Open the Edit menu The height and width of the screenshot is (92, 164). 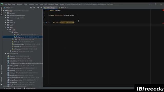[x=9, y=4]
